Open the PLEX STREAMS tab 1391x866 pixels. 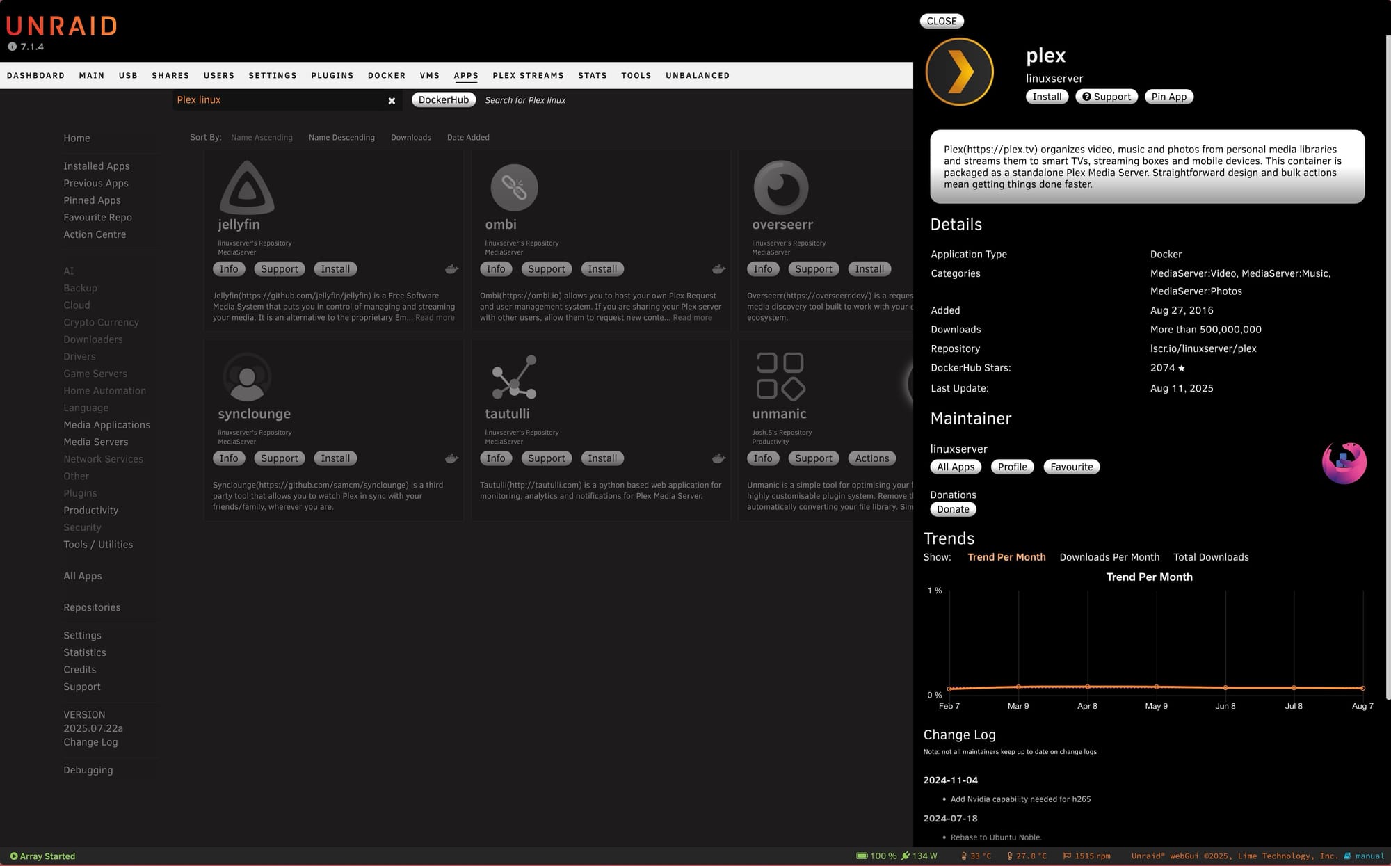tap(528, 75)
